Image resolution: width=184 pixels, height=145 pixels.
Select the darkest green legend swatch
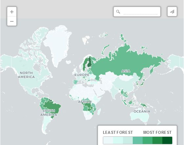[167, 140]
